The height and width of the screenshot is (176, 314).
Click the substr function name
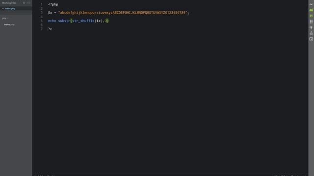64,21
